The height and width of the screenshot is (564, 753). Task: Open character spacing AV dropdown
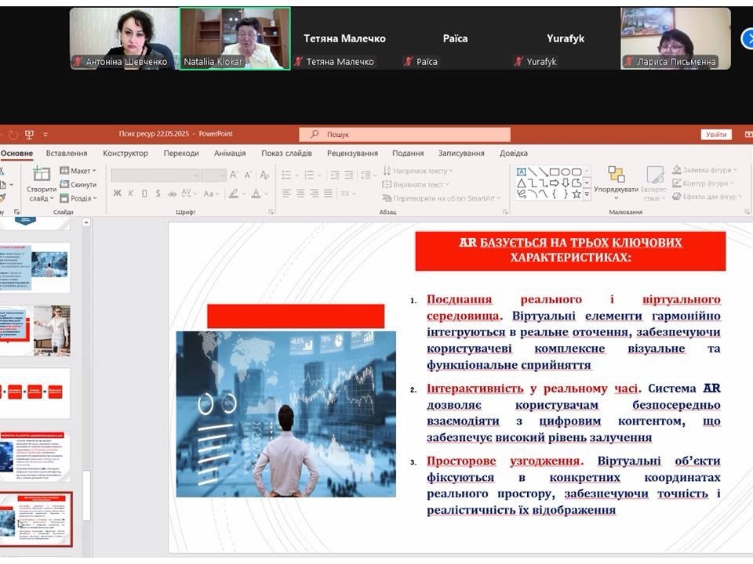pyautogui.click(x=187, y=193)
